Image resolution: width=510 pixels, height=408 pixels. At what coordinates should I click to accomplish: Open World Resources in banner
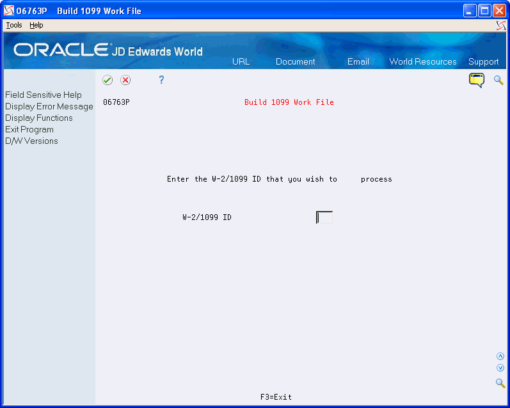pyautogui.click(x=423, y=61)
